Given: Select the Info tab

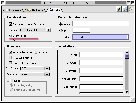Looking at the screenshot, I should (x=55, y=10).
